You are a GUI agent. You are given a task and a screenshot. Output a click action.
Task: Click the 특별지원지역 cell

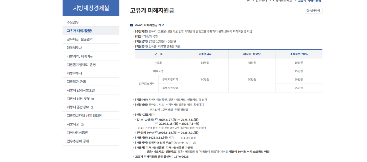coord(170,88)
